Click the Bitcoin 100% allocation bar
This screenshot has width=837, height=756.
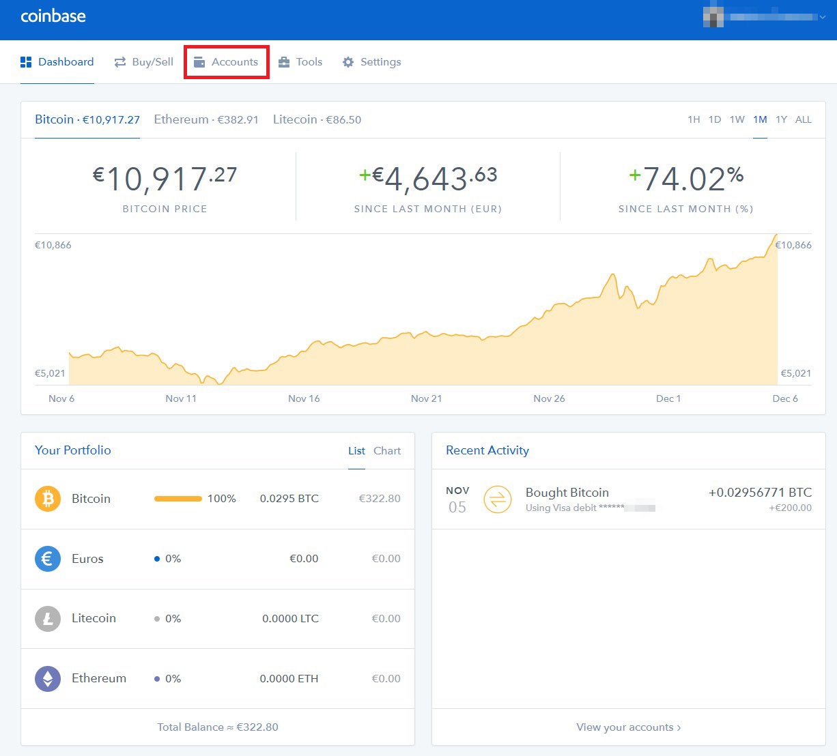pyautogui.click(x=178, y=499)
